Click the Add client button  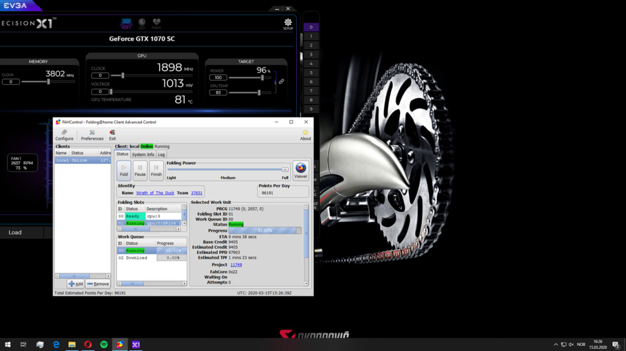pyautogui.click(x=76, y=284)
